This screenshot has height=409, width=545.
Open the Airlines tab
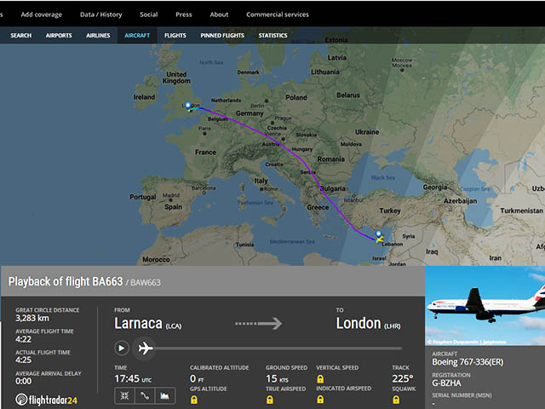(x=98, y=35)
